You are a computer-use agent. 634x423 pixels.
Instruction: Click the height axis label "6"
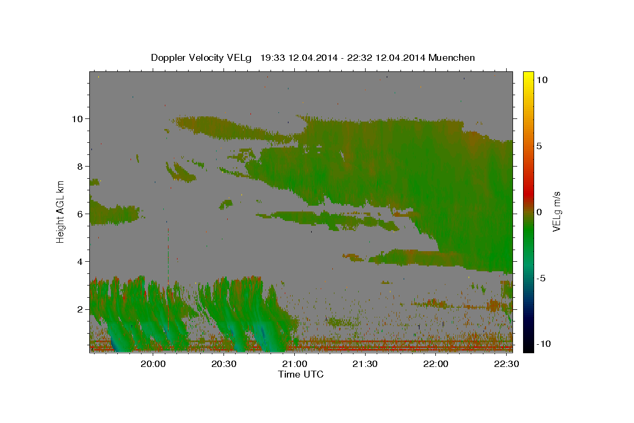pyautogui.click(x=79, y=214)
